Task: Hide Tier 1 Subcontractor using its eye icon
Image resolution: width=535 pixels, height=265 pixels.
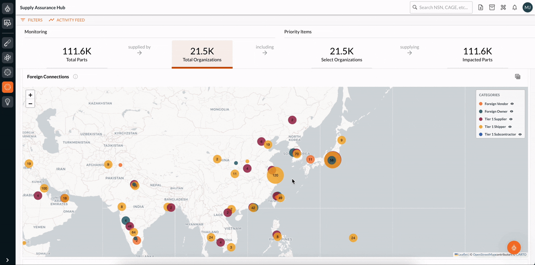Action: pyautogui.click(x=520, y=134)
